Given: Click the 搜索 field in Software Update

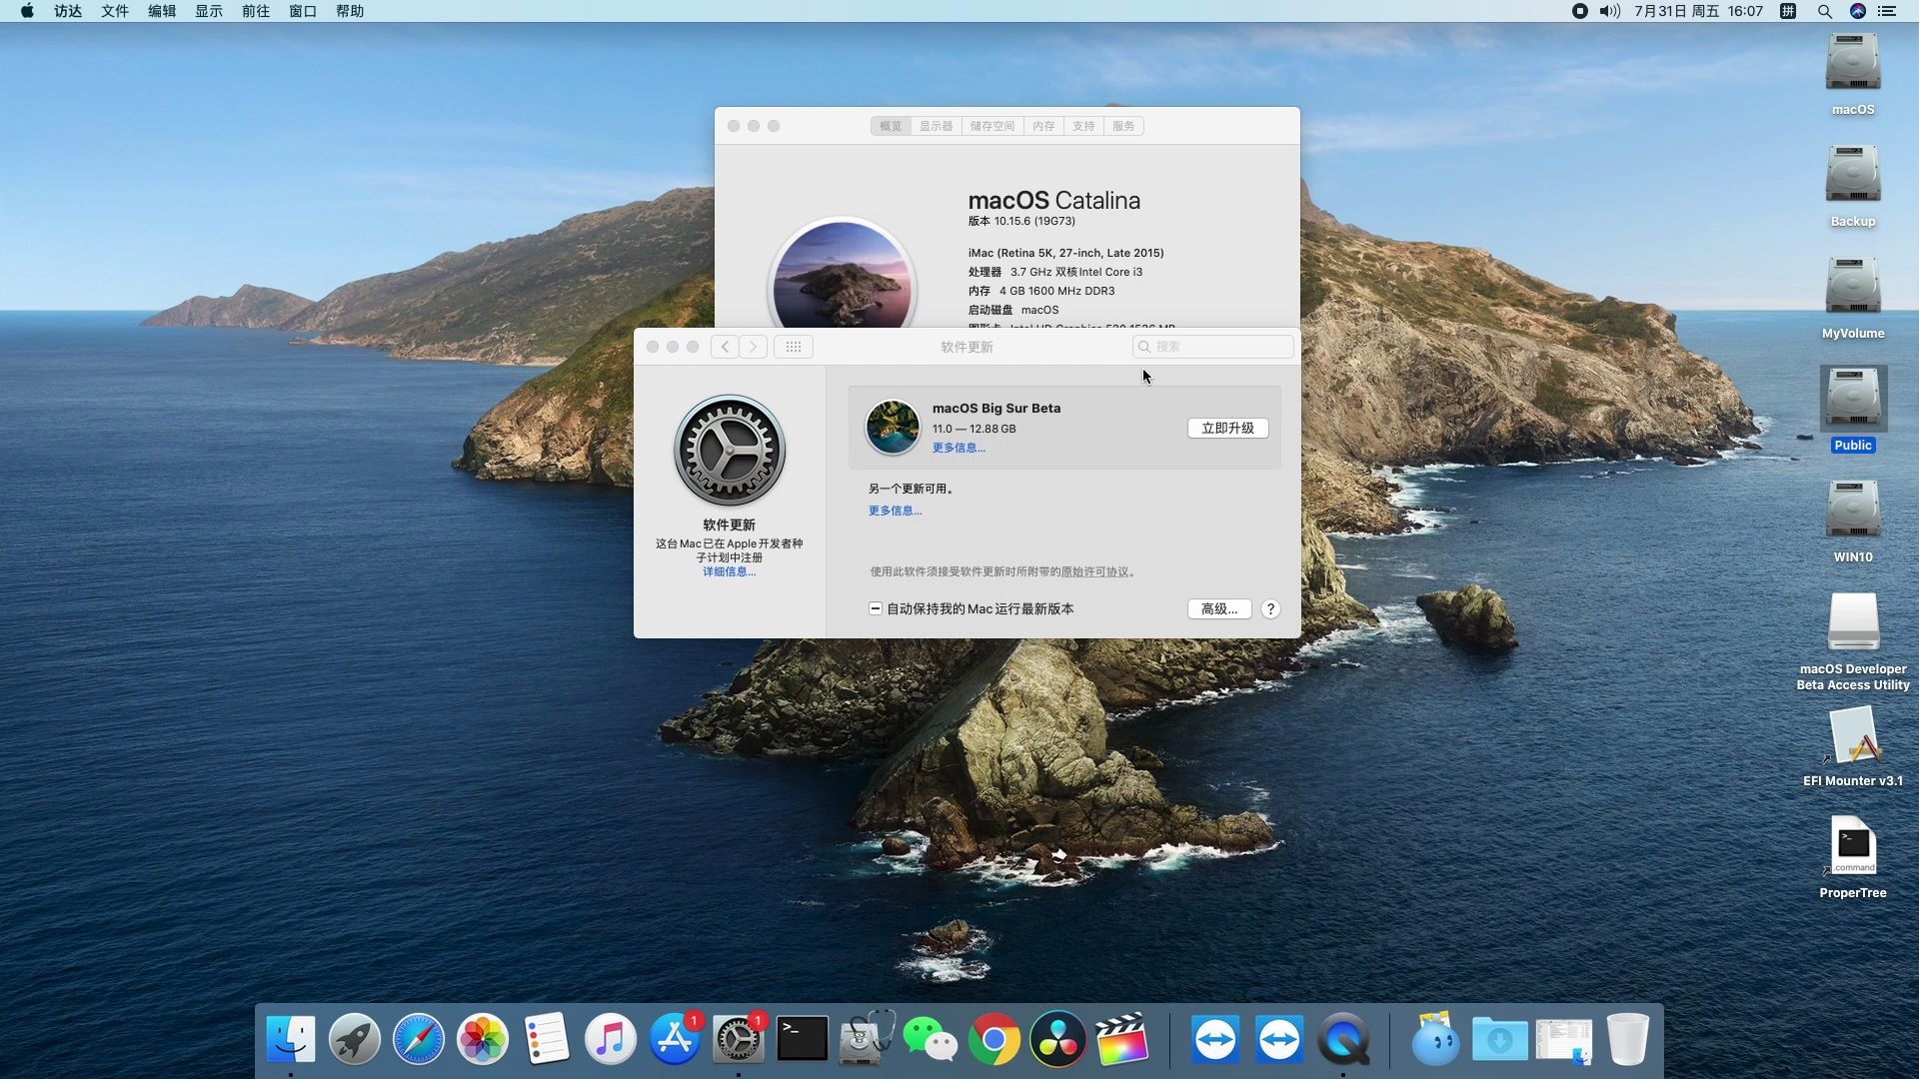Looking at the screenshot, I should 1213,347.
